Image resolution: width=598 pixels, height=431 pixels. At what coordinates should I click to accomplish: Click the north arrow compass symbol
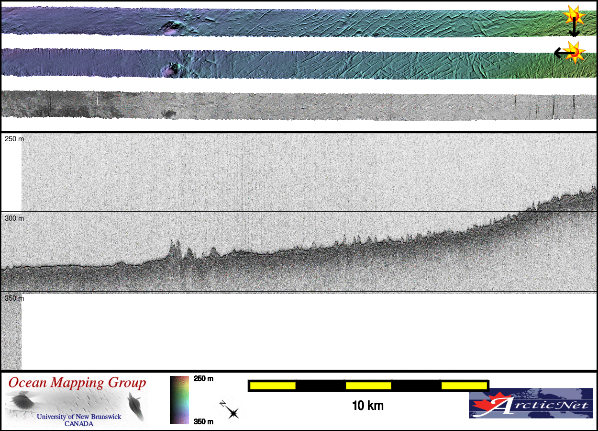click(x=231, y=411)
